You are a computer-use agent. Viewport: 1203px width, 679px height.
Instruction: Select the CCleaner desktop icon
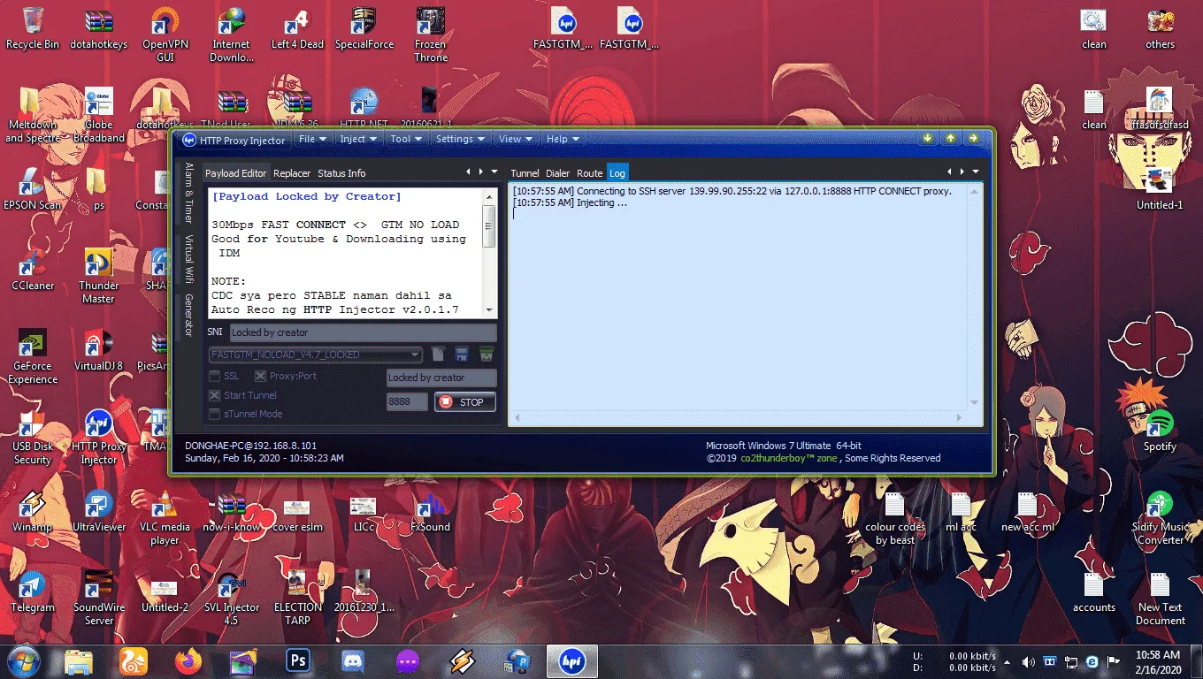[x=33, y=270]
